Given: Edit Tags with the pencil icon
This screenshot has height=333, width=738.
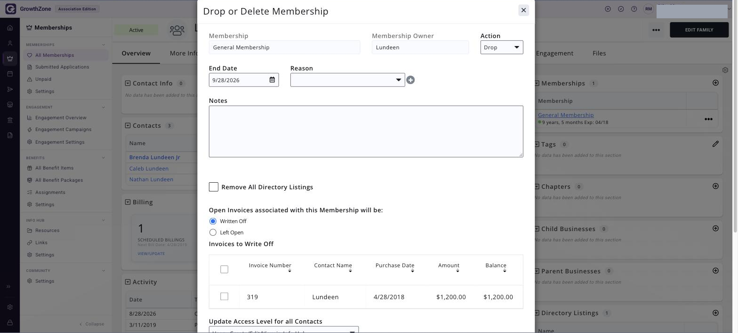Looking at the screenshot, I should [x=715, y=144].
